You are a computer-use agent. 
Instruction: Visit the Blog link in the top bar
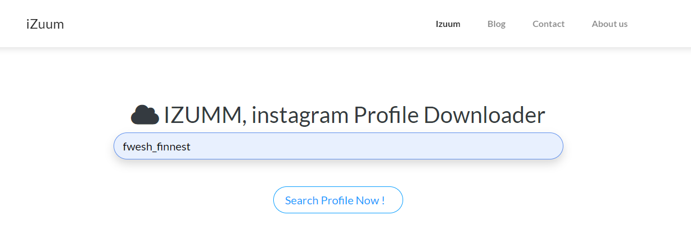coord(496,24)
